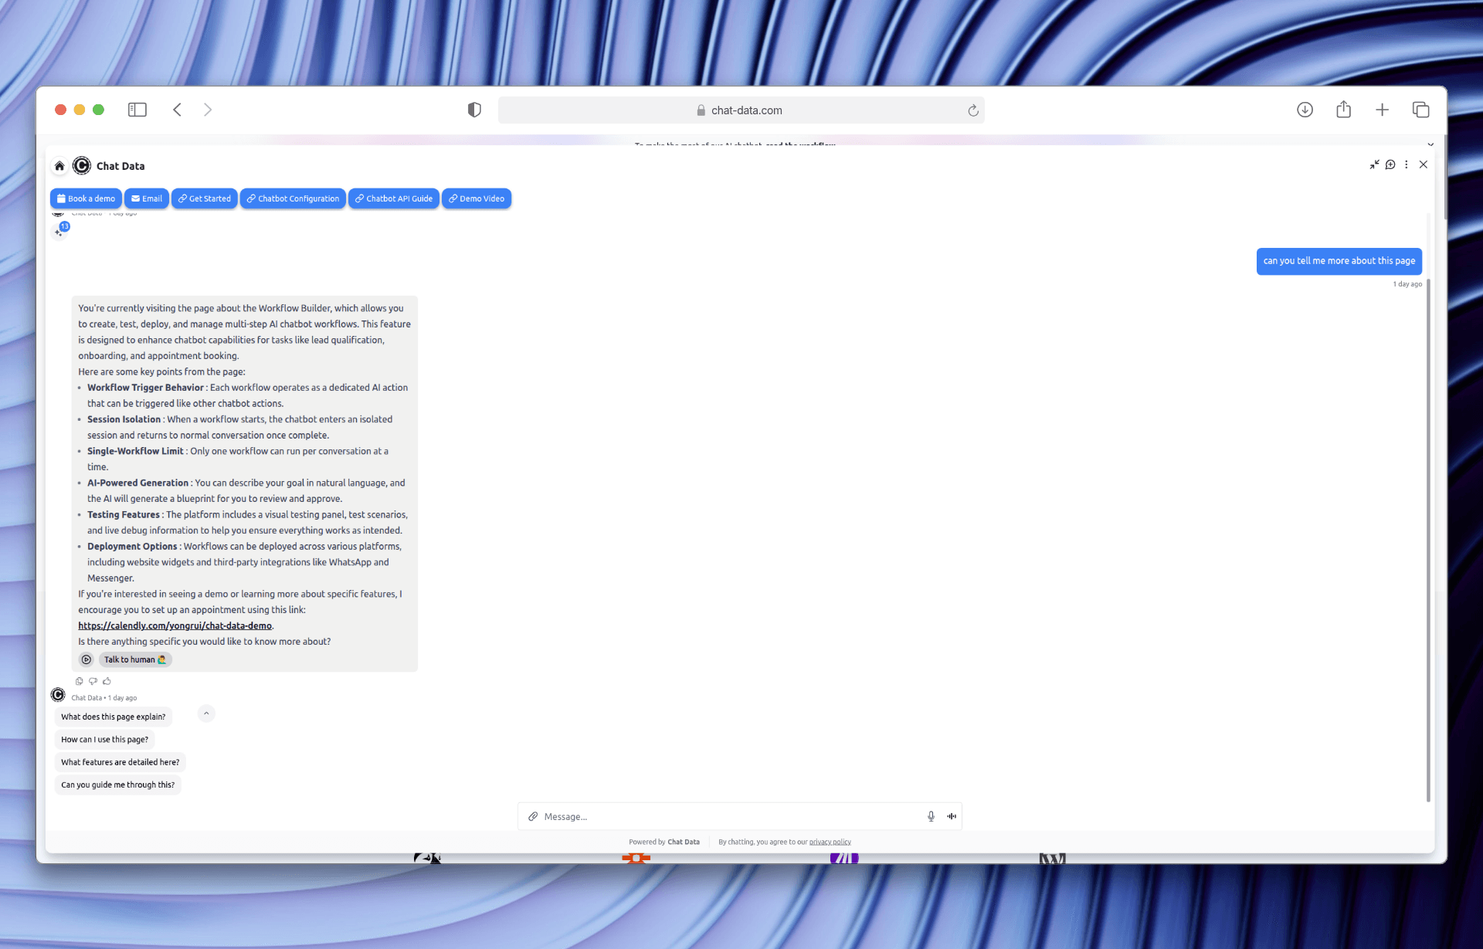1483x949 pixels.
Task: Give a thumbs down to the bot response
Action: click(x=93, y=680)
